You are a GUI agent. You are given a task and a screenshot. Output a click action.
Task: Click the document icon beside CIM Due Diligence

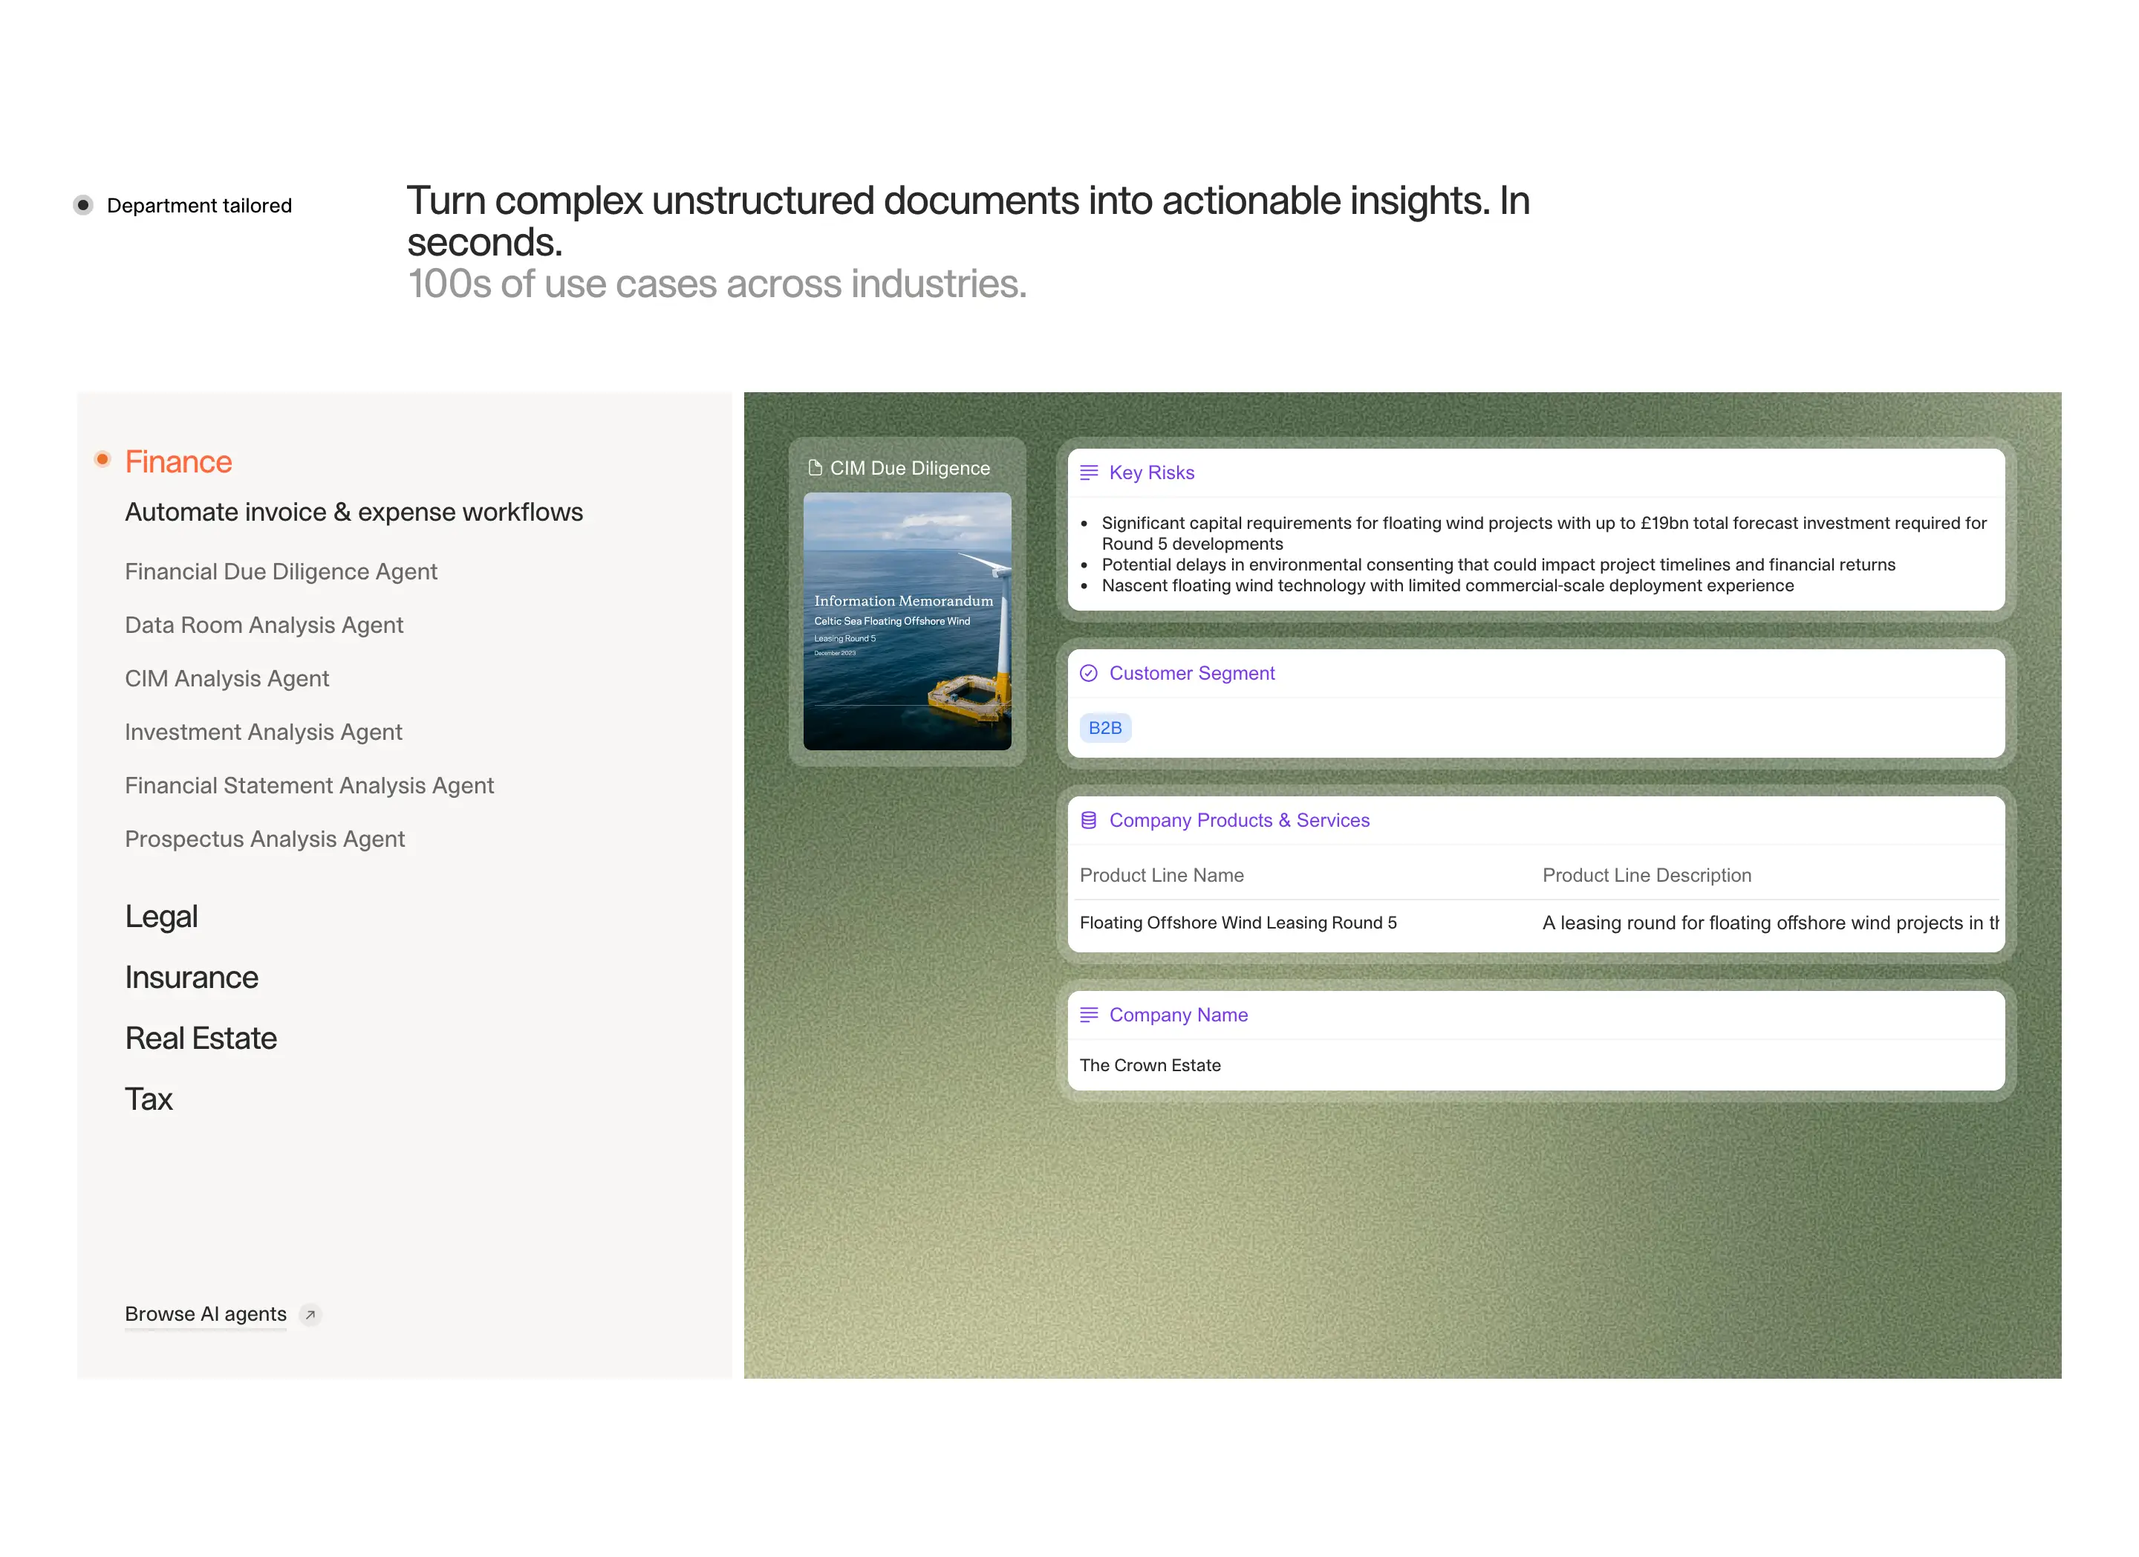point(815,468)
